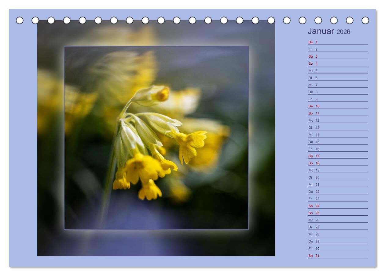The width and height of the screenshot is (385, 276).
Task: Select the yellow cowslip flower photo
Action: (156, 138)
